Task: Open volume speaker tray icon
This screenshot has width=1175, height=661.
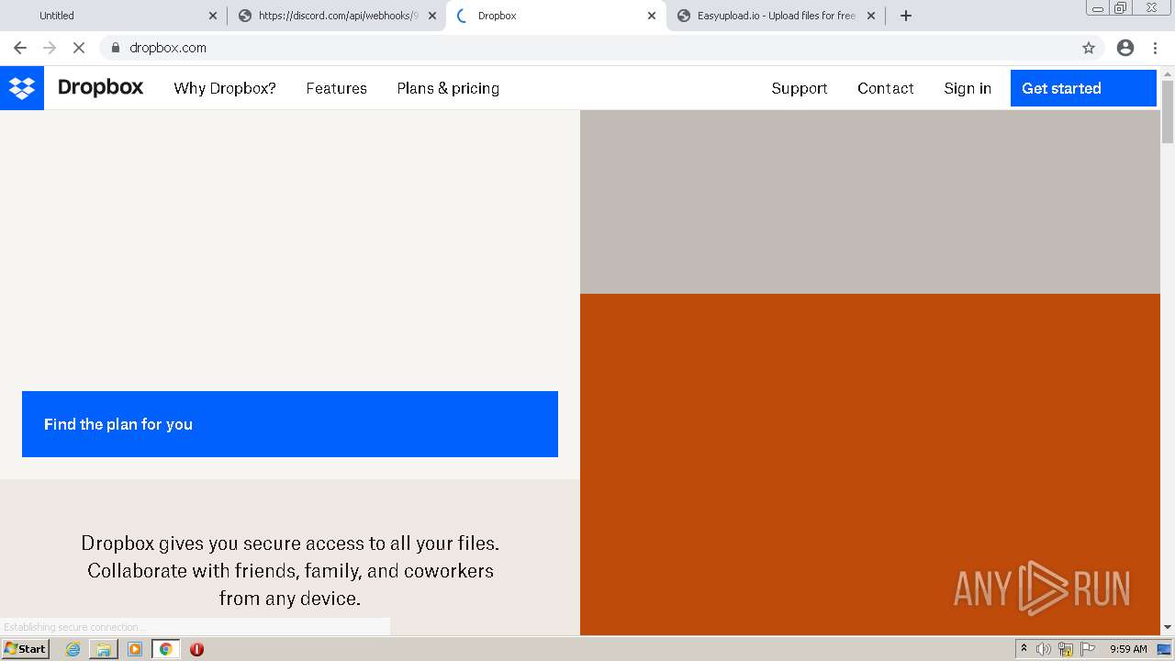Action: (1044, 649)
